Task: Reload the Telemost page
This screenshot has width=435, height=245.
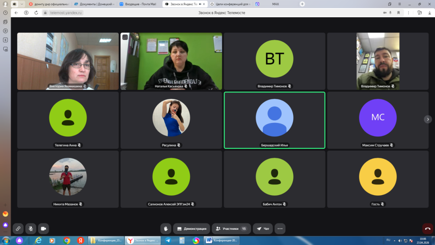Action: tap(36, 13)
